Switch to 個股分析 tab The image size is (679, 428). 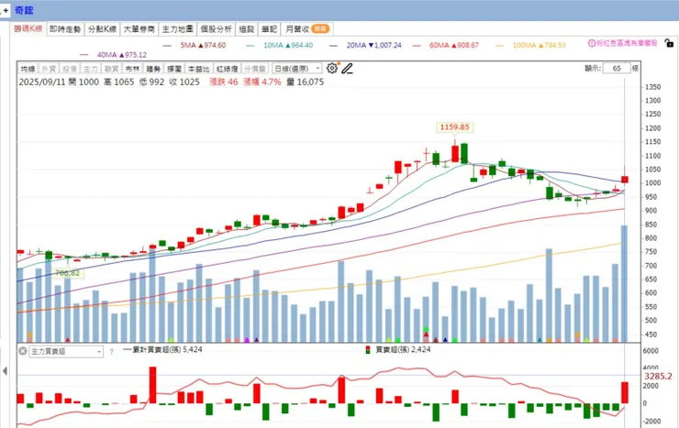(216, 29)
